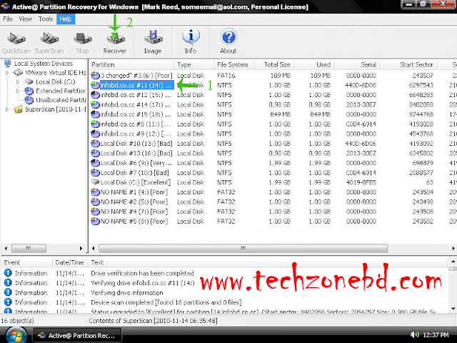The width and height of the screenshot is (457, 343).
Task: Click the Event column header in log
Action: pos(27,262)
